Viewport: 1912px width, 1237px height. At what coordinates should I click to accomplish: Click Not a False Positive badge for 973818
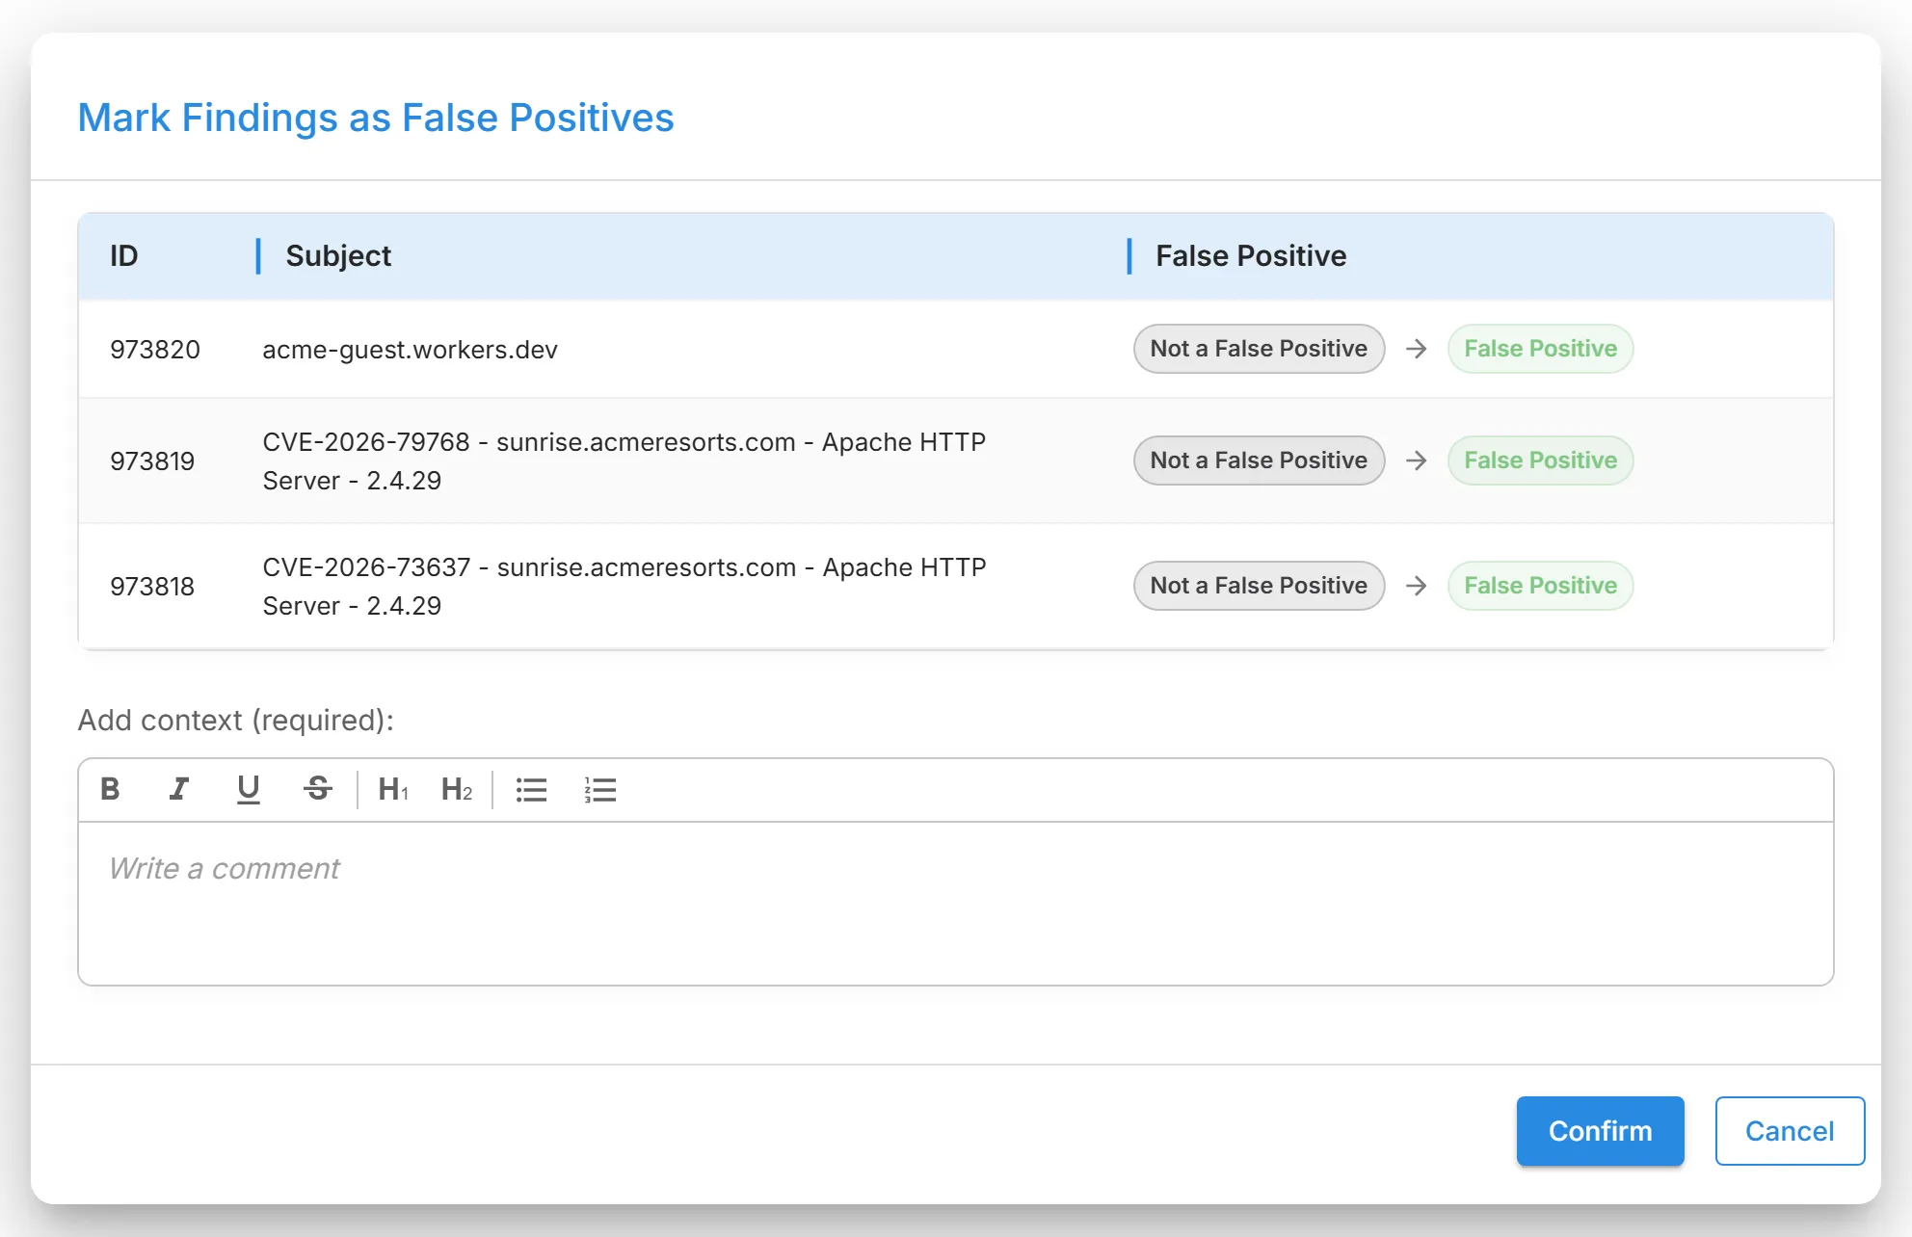1259,586
